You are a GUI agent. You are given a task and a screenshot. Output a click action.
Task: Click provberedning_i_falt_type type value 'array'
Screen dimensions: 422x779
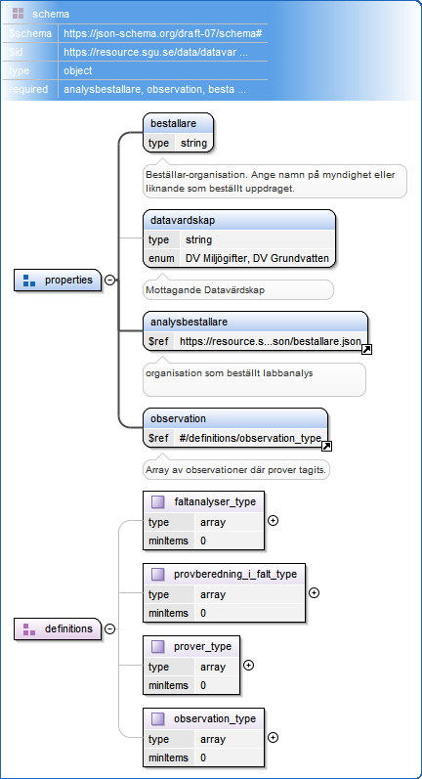click(x=213, y=594)
